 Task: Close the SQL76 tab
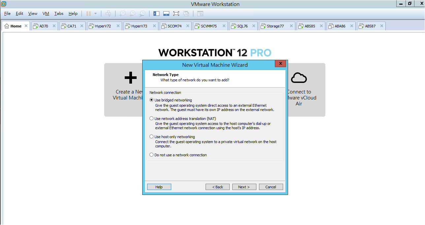(x=254, y=26)
